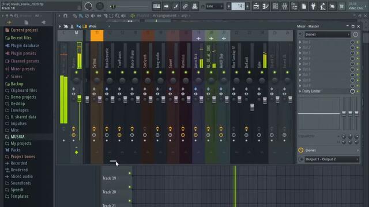Open the plugin picker plug icon

[313, 6]
